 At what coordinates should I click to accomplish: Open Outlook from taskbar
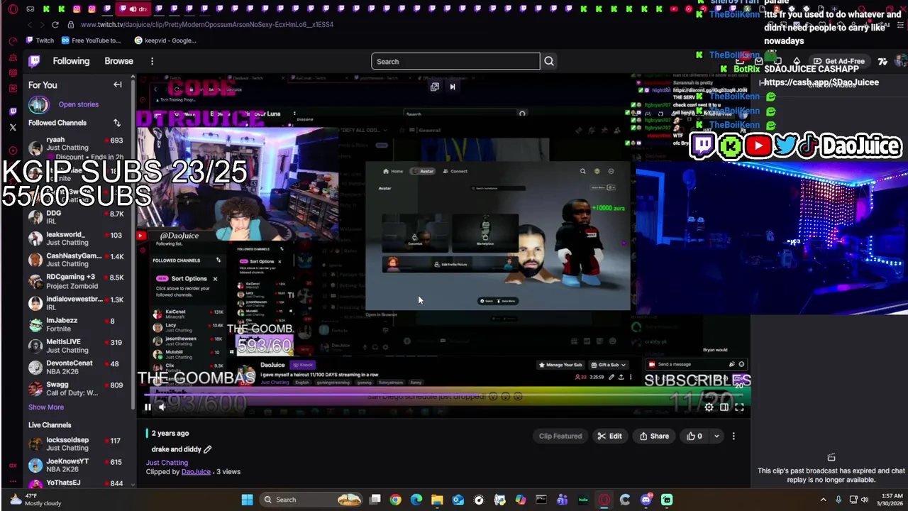[x=458, y=500]
